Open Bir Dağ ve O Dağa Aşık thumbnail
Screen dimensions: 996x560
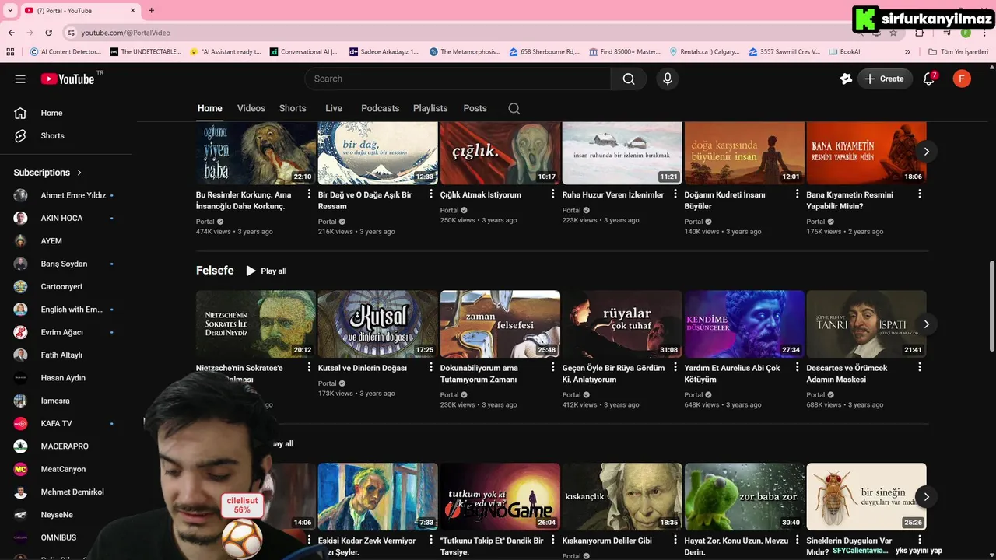coord(377,152)
